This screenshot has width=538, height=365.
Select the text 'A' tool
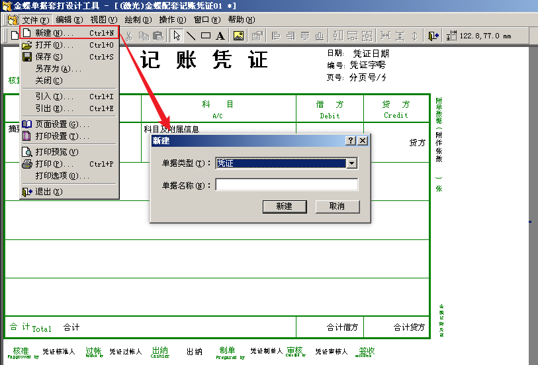pyautogui.click(x=220, y=36)
